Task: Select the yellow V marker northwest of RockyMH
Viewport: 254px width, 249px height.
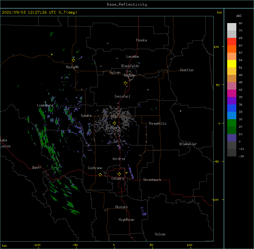Action: tap(52, 54)
